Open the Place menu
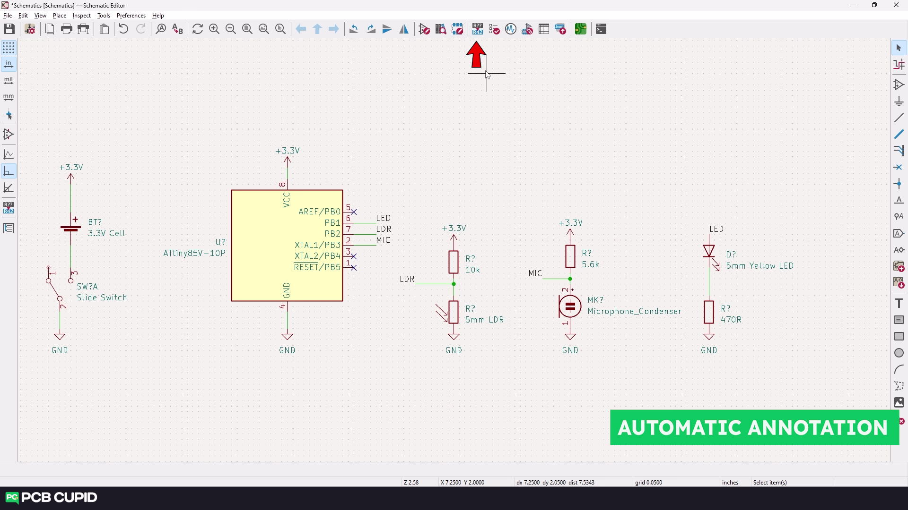This screenshot has height=510, width=908. (59, 16)
